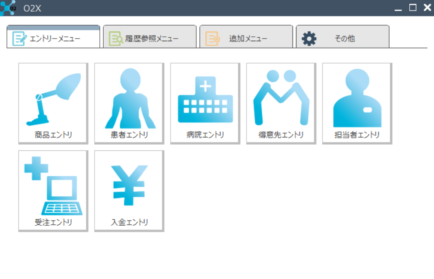Click the O2X logo in the title bar
This screenshot has height=279, width=434.
[x=7, y=7]
